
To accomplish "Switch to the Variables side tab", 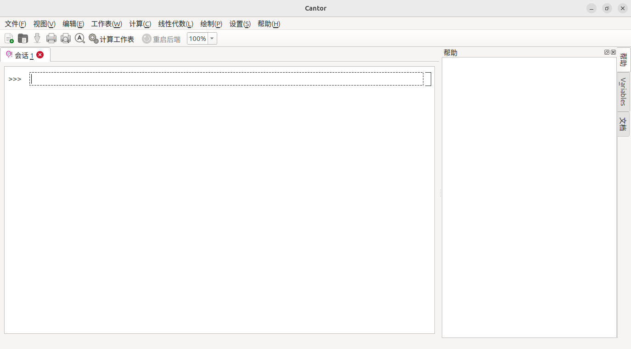I will [x=623, y=92].
